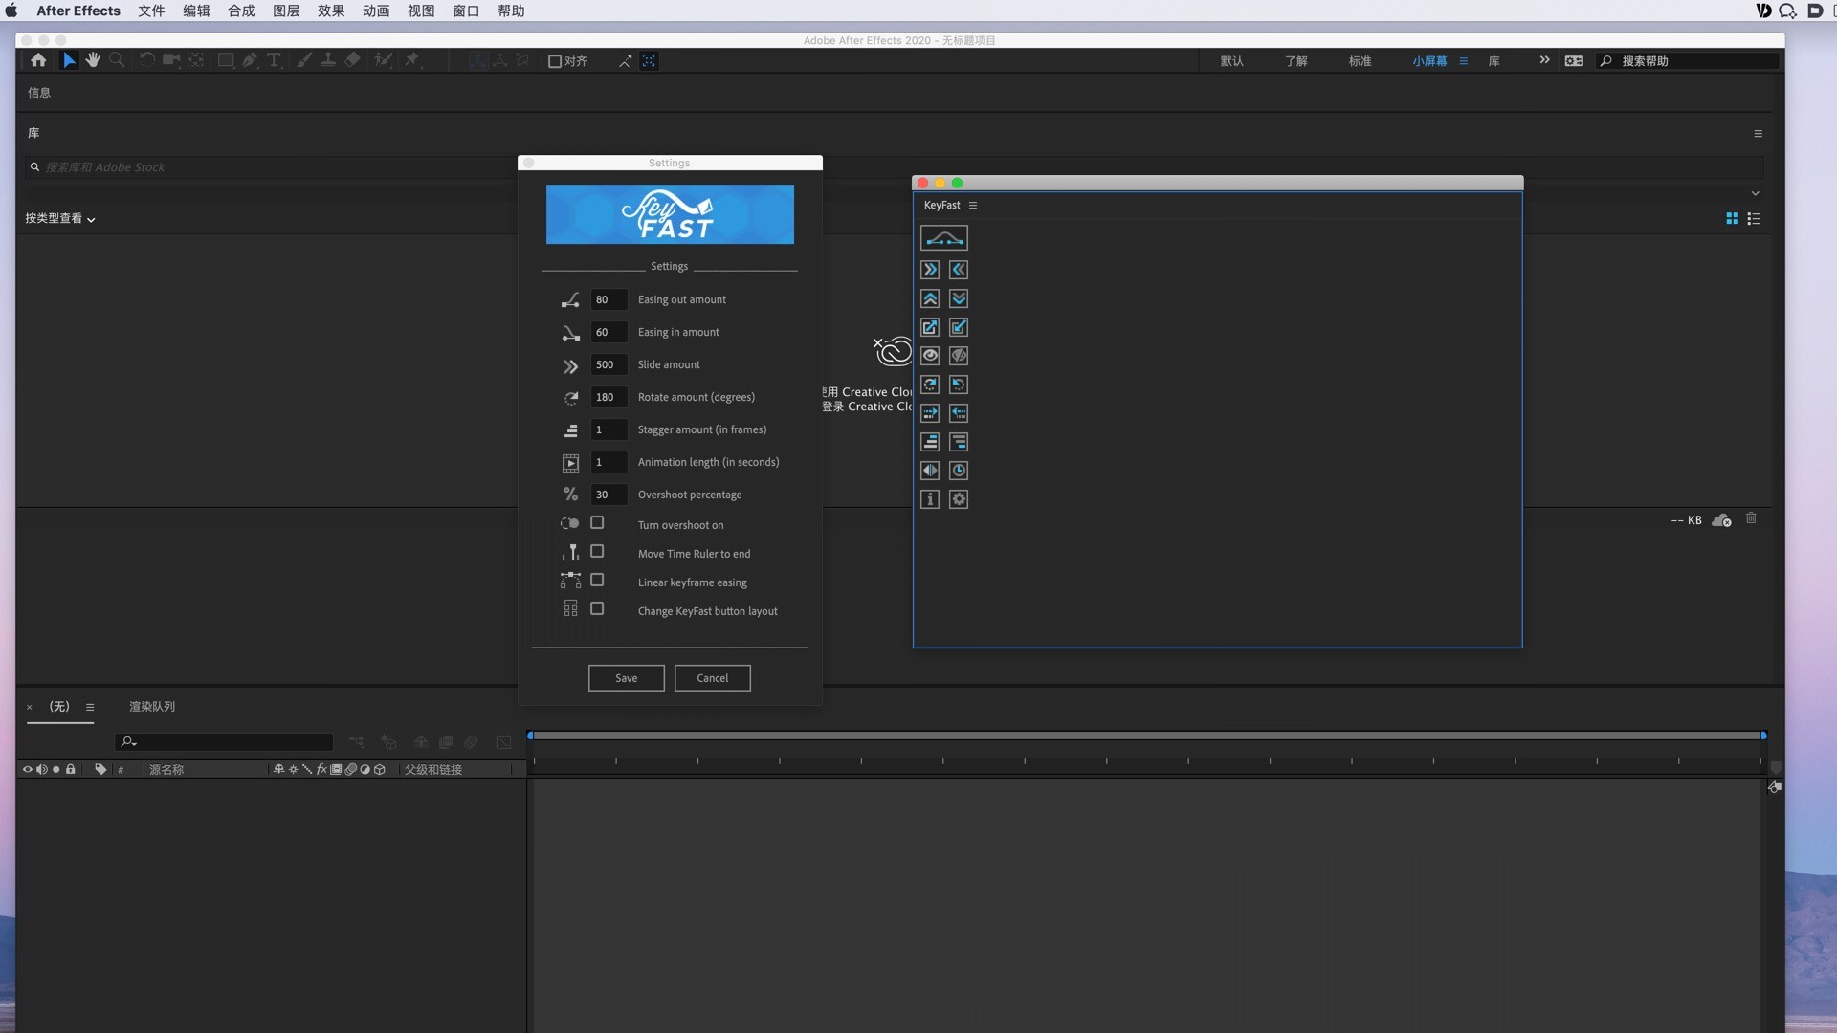Screen dimensions: 1837x1033
Task: Select the Hand tool
Action: (x=93, y=60)
